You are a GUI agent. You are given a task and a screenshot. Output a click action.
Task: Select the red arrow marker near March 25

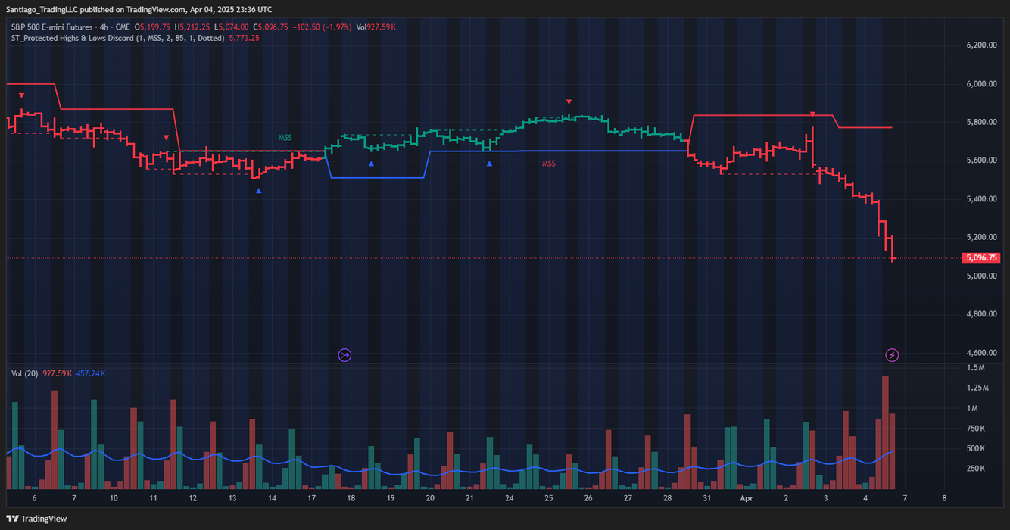(x=569, y=101)
